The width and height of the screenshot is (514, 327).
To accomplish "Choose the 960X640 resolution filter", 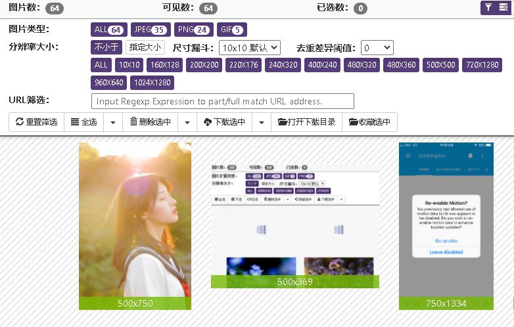I will tap(109, 83).
